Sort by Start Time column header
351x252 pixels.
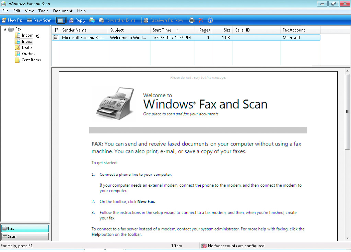point(172,30)
